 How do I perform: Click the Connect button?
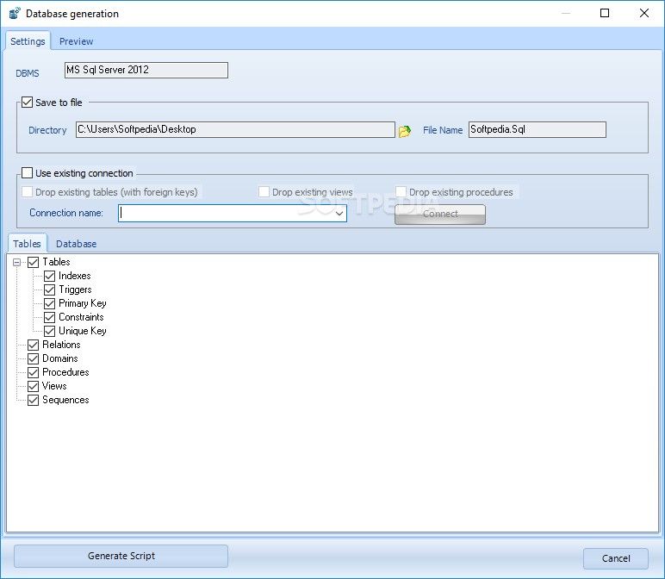tap(440, 215)
